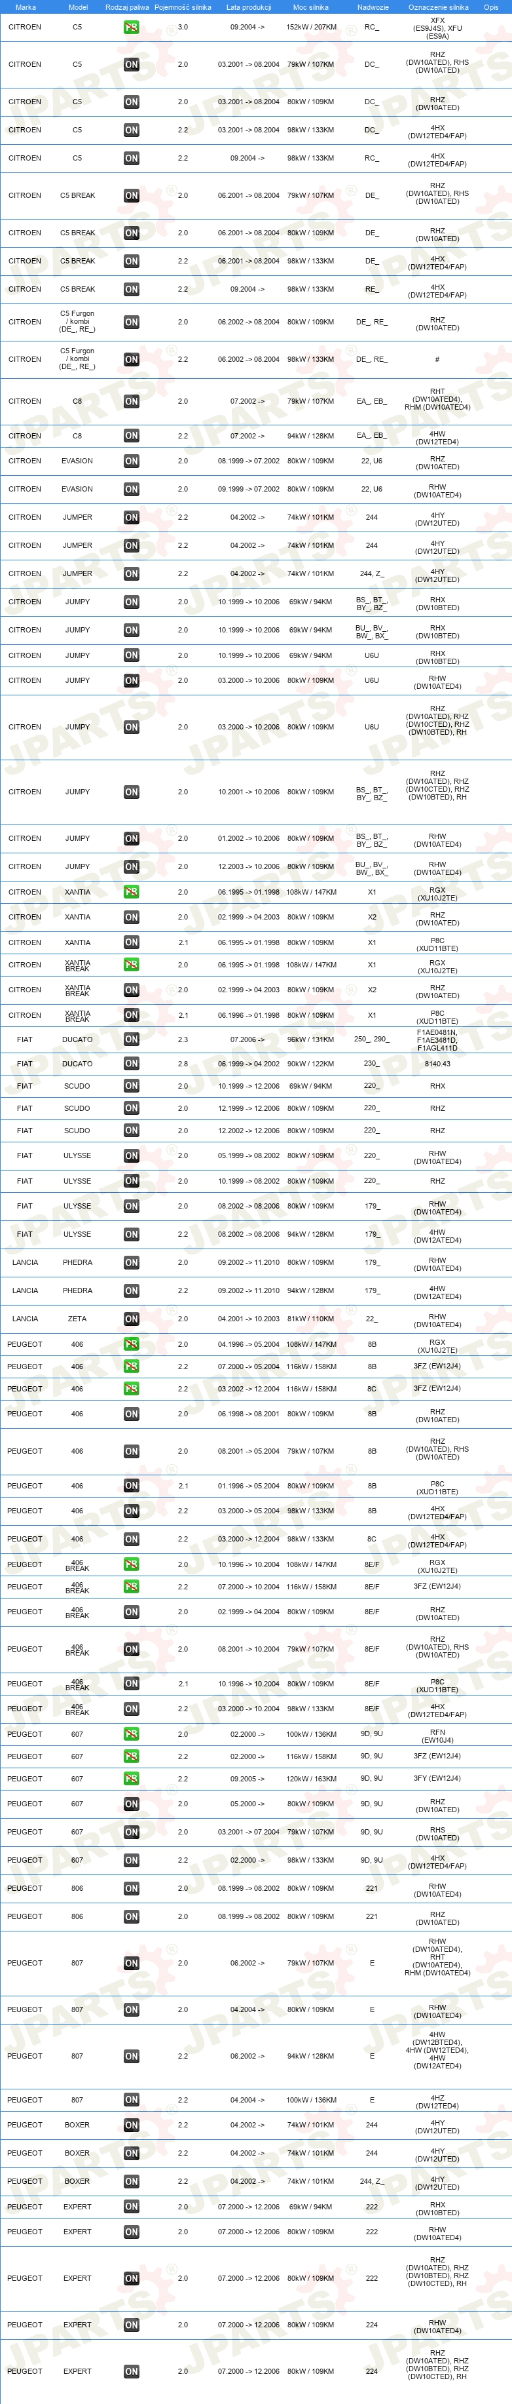
Task: Click the Rodzaj paliwa column header
Action: tap(127, 7)
